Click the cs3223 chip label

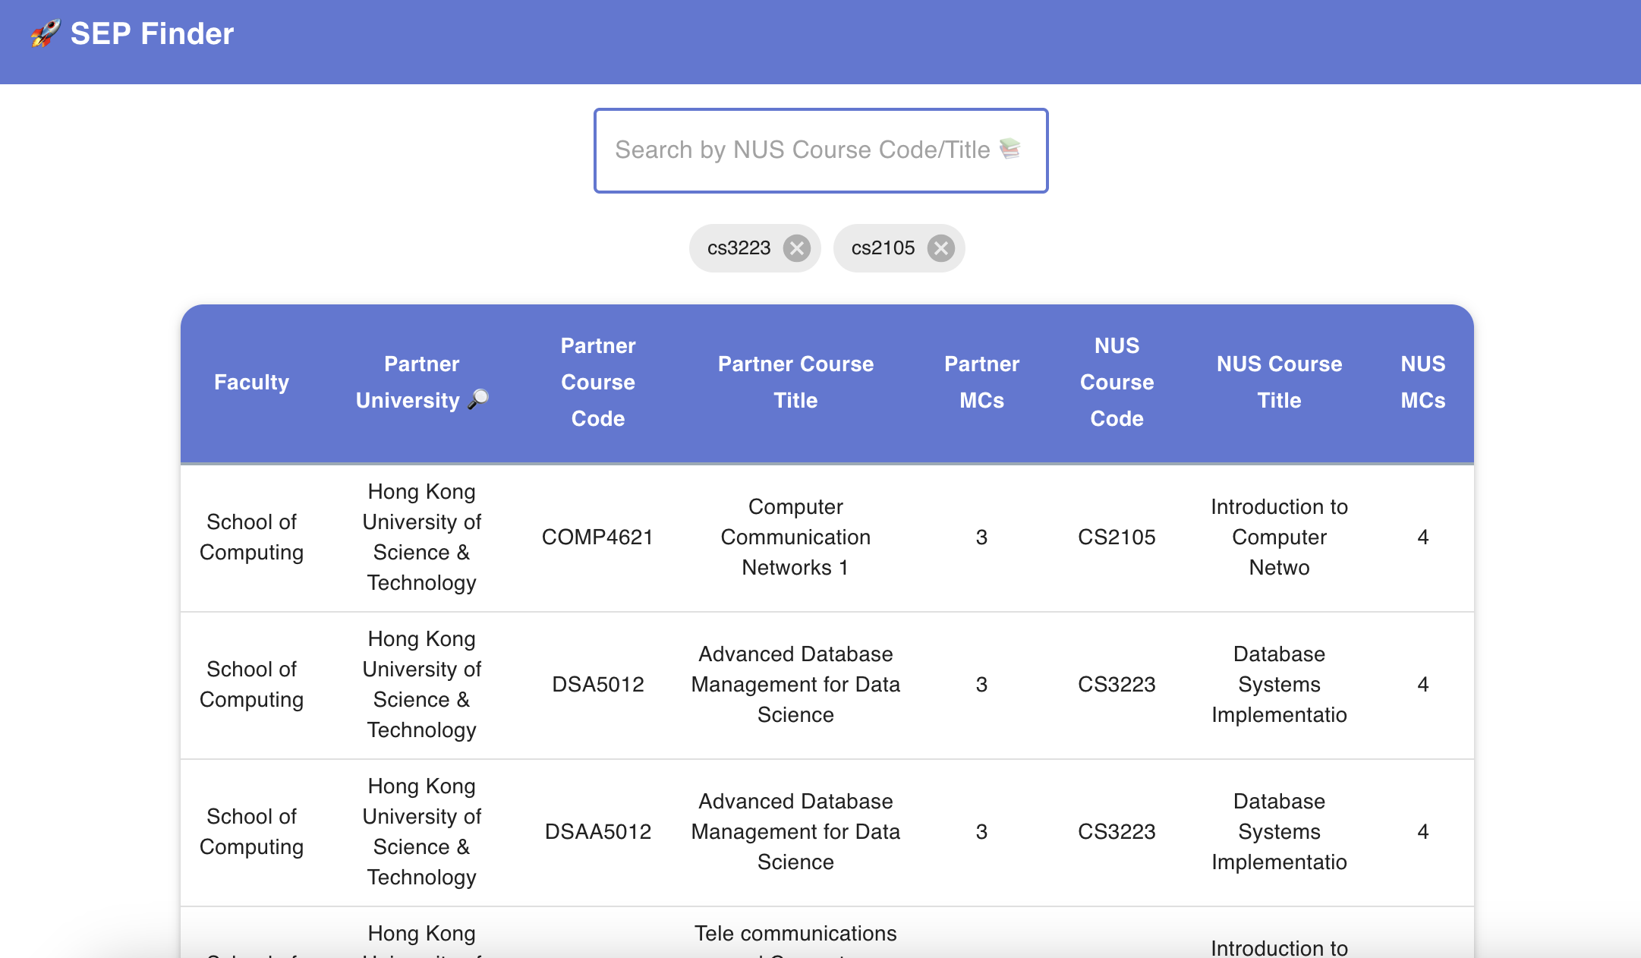point(739,248)
